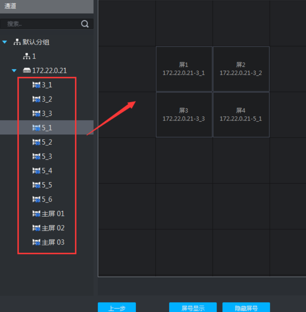Screen dimensions: 306x312
Task: Collapse the 默认分组 tree node
Action: [5, 42]
